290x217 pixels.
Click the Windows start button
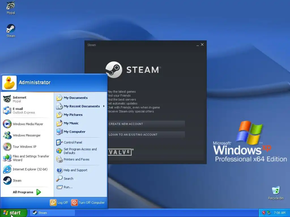[13, 213]
